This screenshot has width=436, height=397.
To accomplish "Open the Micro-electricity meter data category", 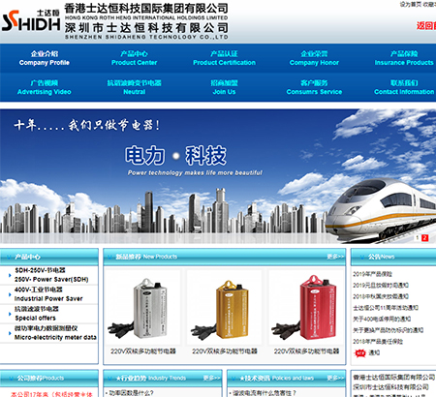I will pos(55,333).
